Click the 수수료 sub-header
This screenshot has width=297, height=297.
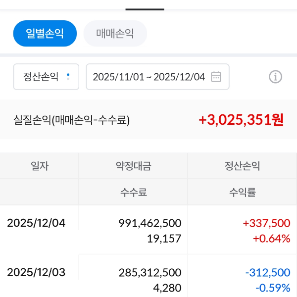click(133, 193)
